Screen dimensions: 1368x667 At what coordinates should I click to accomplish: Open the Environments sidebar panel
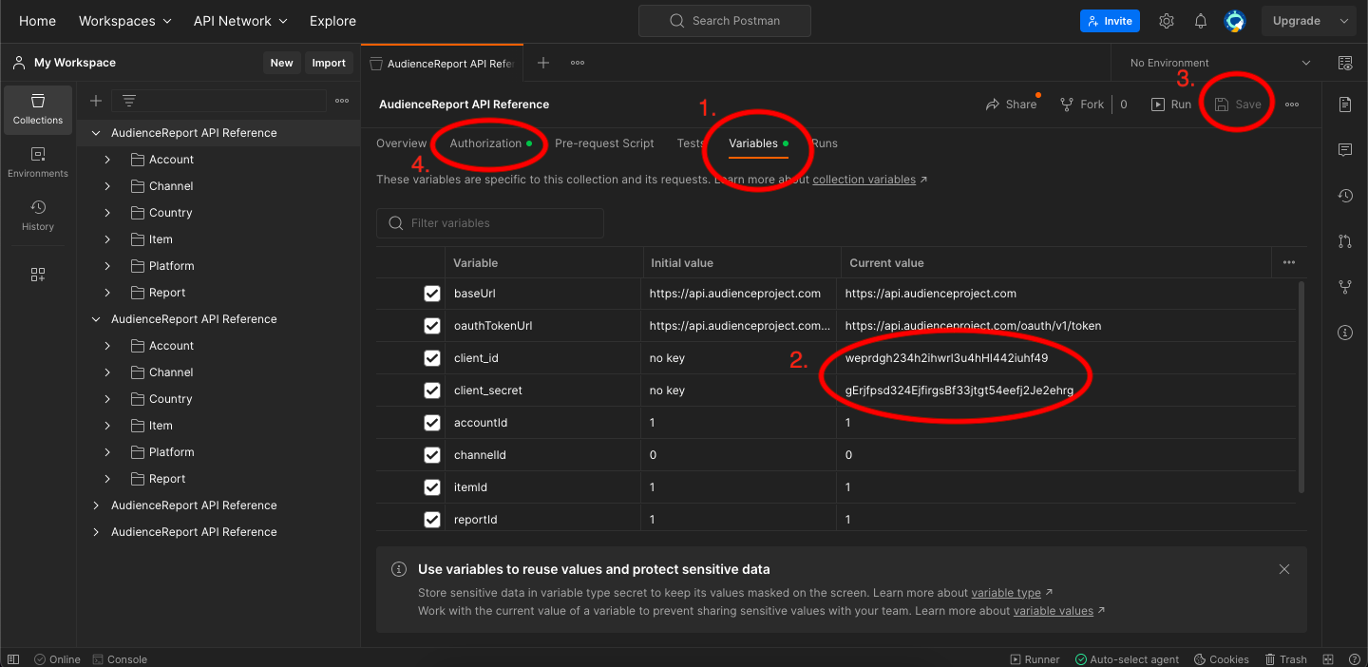pyautogui.click(x=38, y=162)
